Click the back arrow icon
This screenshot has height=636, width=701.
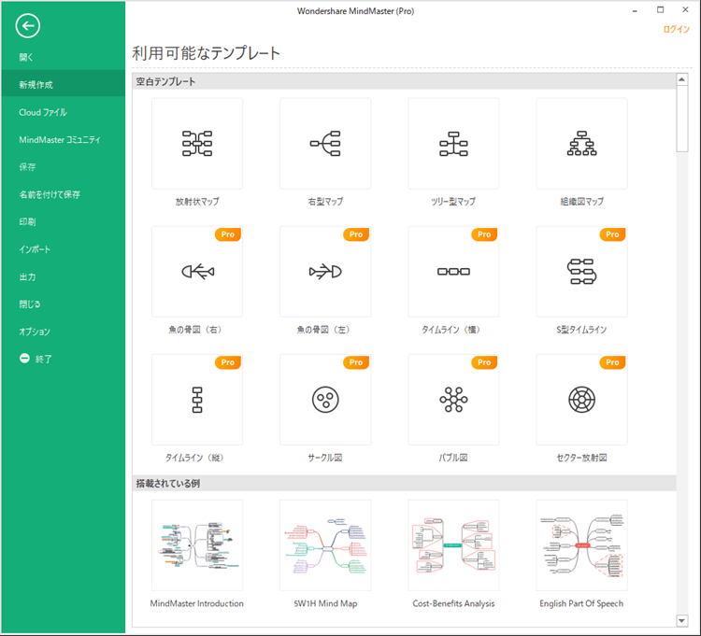[28, 26]
